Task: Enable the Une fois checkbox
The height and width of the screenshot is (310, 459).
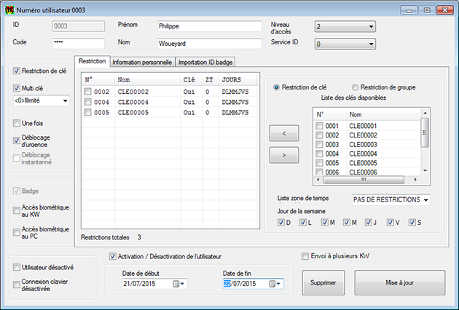Action: click(17, 123)
